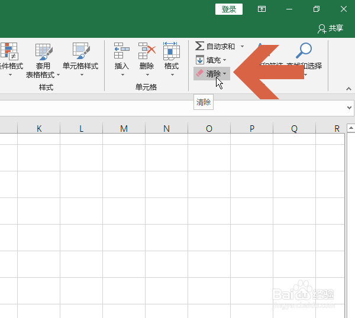
Task: Click the Cell Styles icon
Action: click(81, 51)
